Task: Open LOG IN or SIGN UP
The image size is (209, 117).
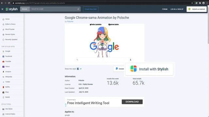Action: pos(177,9)
